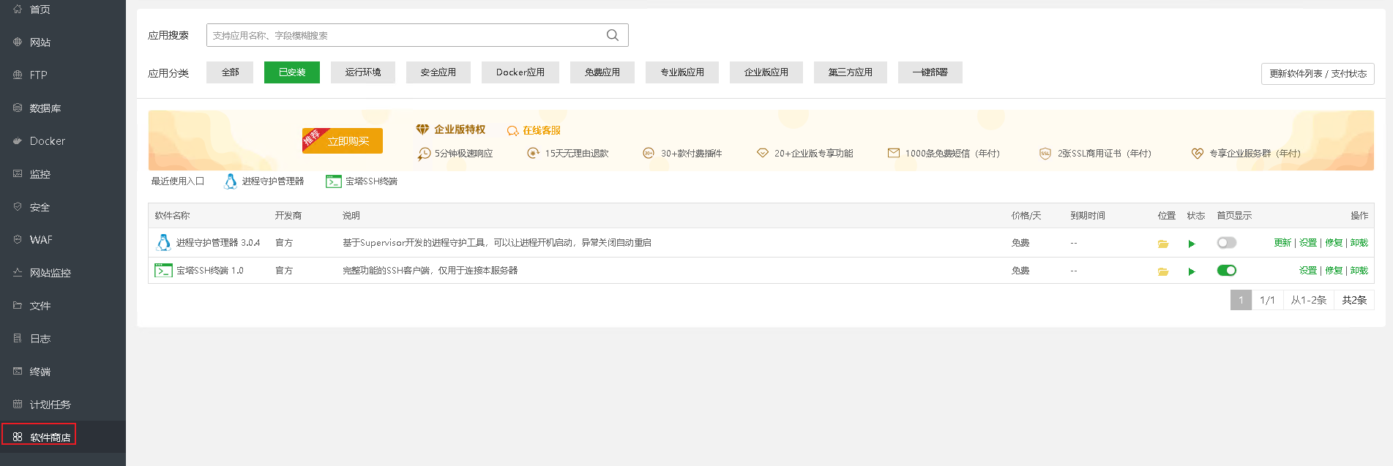Open Docker in the sidebar
This screenshot has height=466, width=1393.
point(47,141)
